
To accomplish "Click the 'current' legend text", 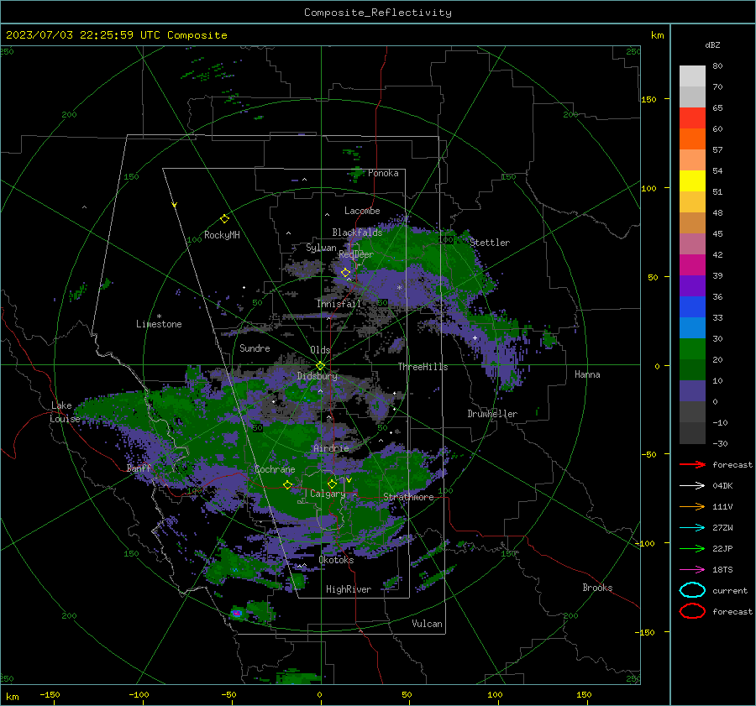I will [x=729, y=590].
